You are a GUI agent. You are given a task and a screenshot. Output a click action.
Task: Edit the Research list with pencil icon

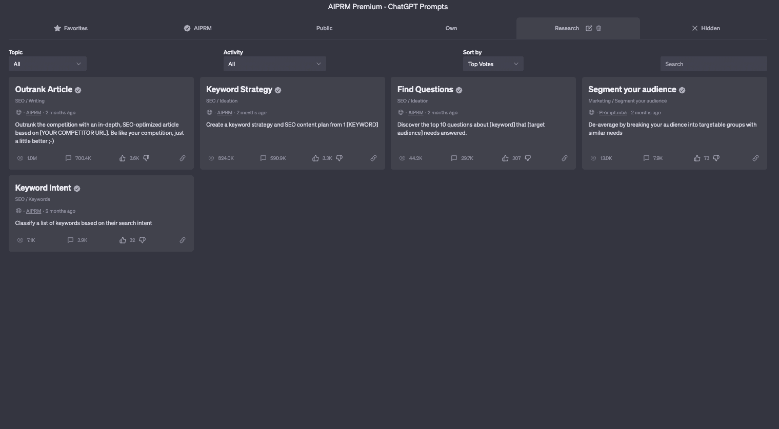coord(589,28)
